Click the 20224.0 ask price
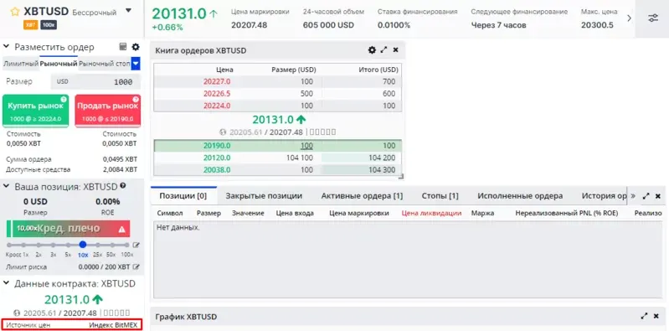This screenshot has height=331, width=669. (x=217, y=106)
